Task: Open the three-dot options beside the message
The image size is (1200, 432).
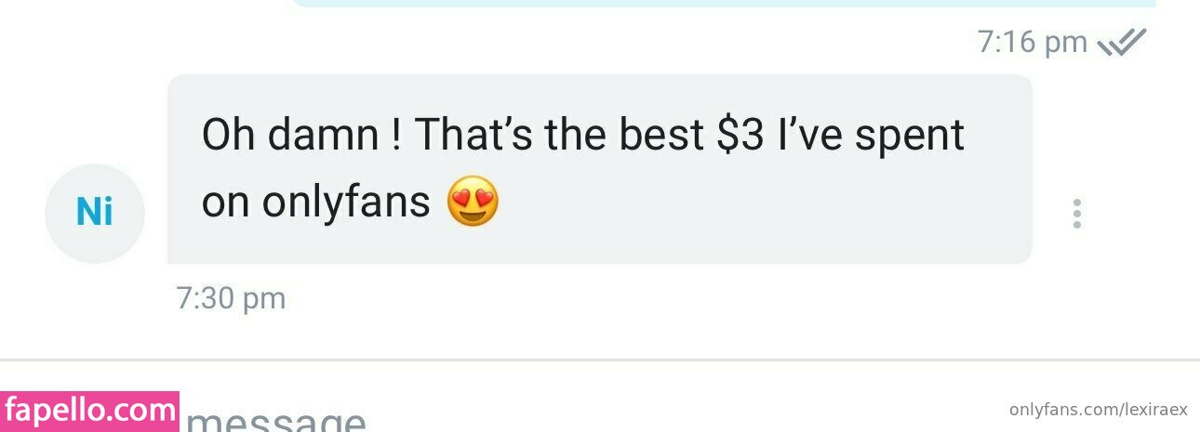Action: [x=1076, y=214]
